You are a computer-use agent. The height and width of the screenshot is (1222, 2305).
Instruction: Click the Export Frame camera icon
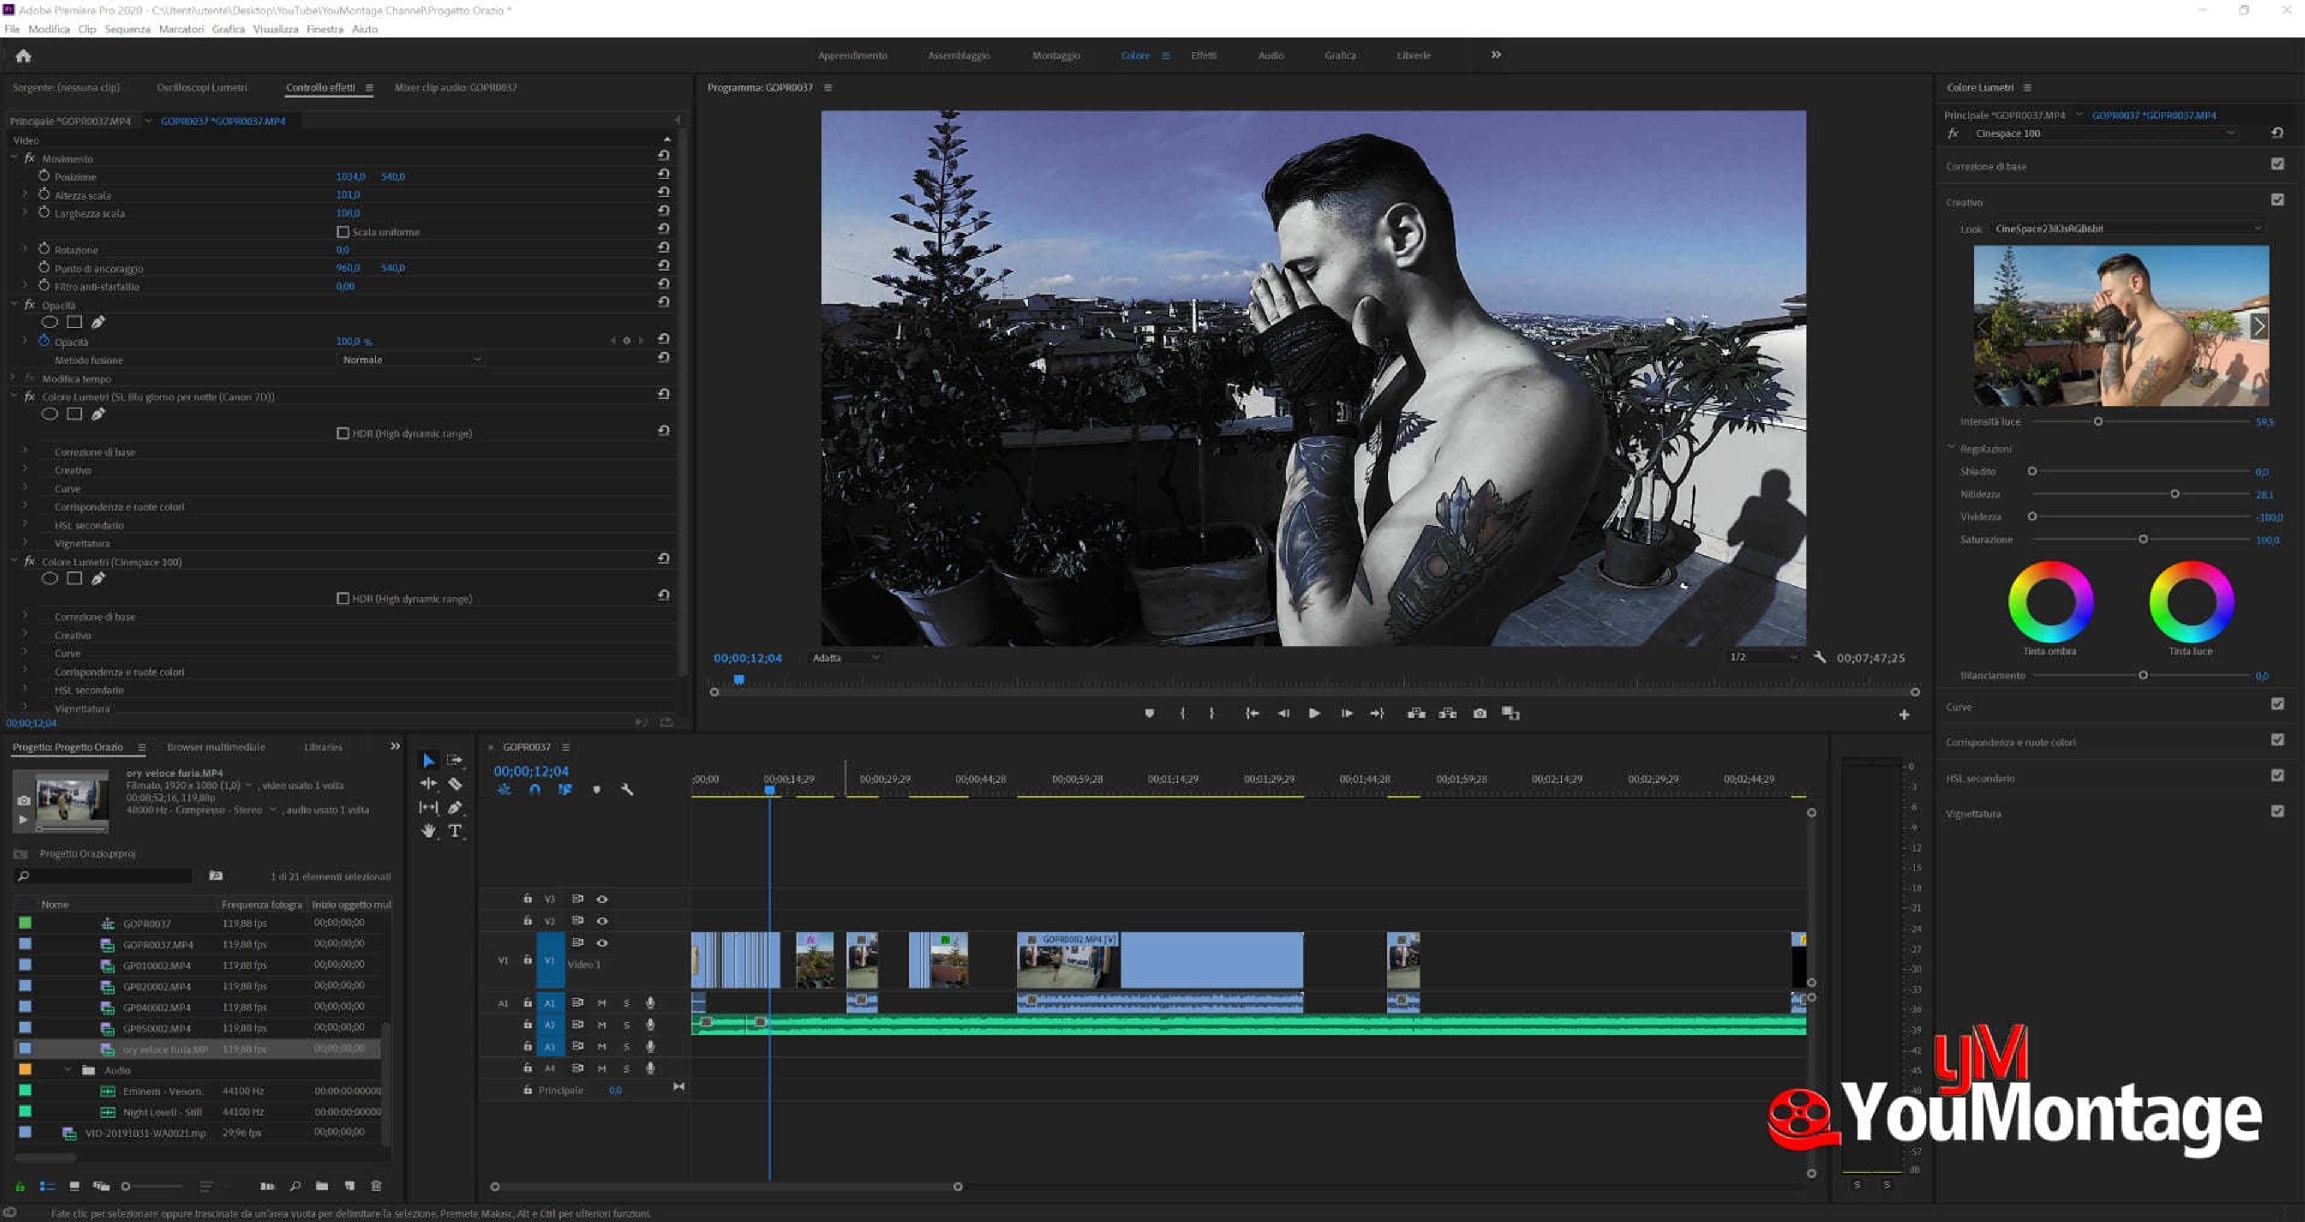coord(1480,713)
